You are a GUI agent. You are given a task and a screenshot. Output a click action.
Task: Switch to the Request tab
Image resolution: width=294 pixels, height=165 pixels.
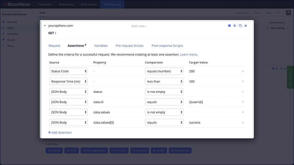[54, 46]
